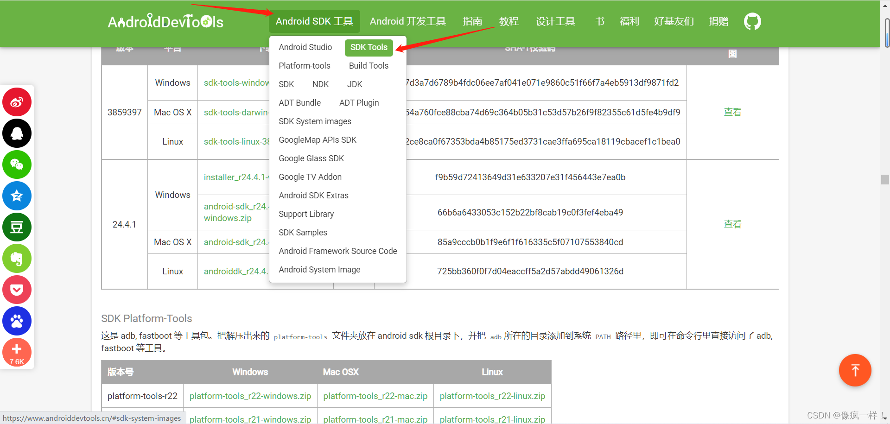890x424 pixels.
Task: Choose ADT Plugin in dropdown
Action: (x=359, y=103)
